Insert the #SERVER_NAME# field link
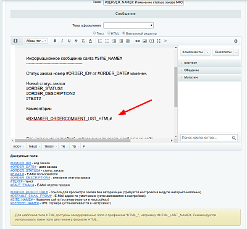The height and width of the screenshot is (229, 247). click(25, 203)
